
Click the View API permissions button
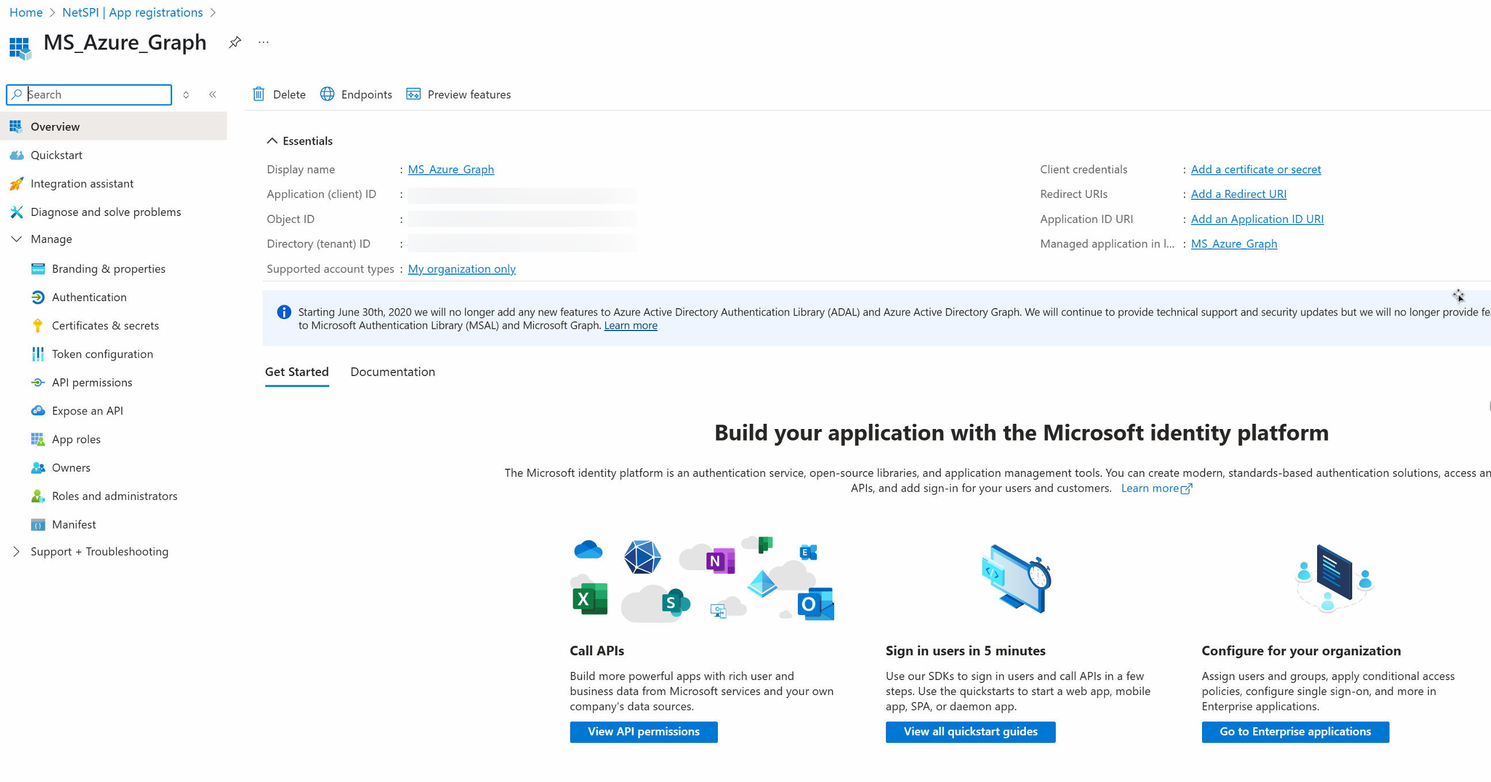[x=643, y=732]
